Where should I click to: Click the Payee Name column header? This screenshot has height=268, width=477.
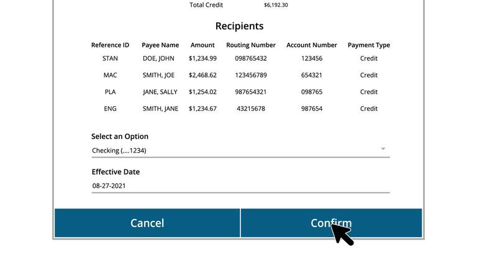[x=160, y=45]
